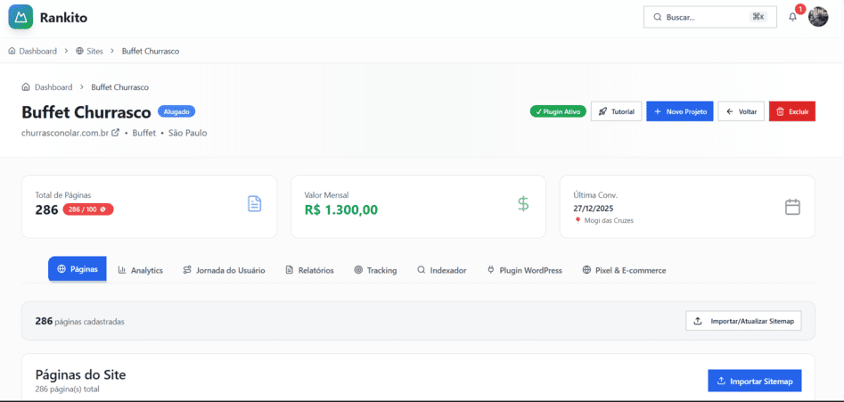Select the Páginas tab
The image size is (844, 402).
(78, 269)
